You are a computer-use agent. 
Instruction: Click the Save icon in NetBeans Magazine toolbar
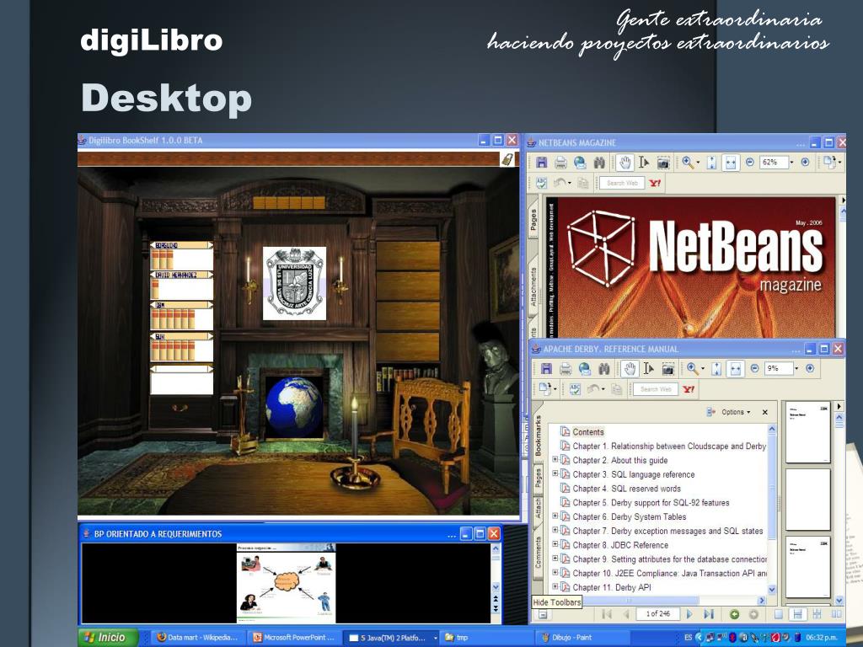pos(542,163)
